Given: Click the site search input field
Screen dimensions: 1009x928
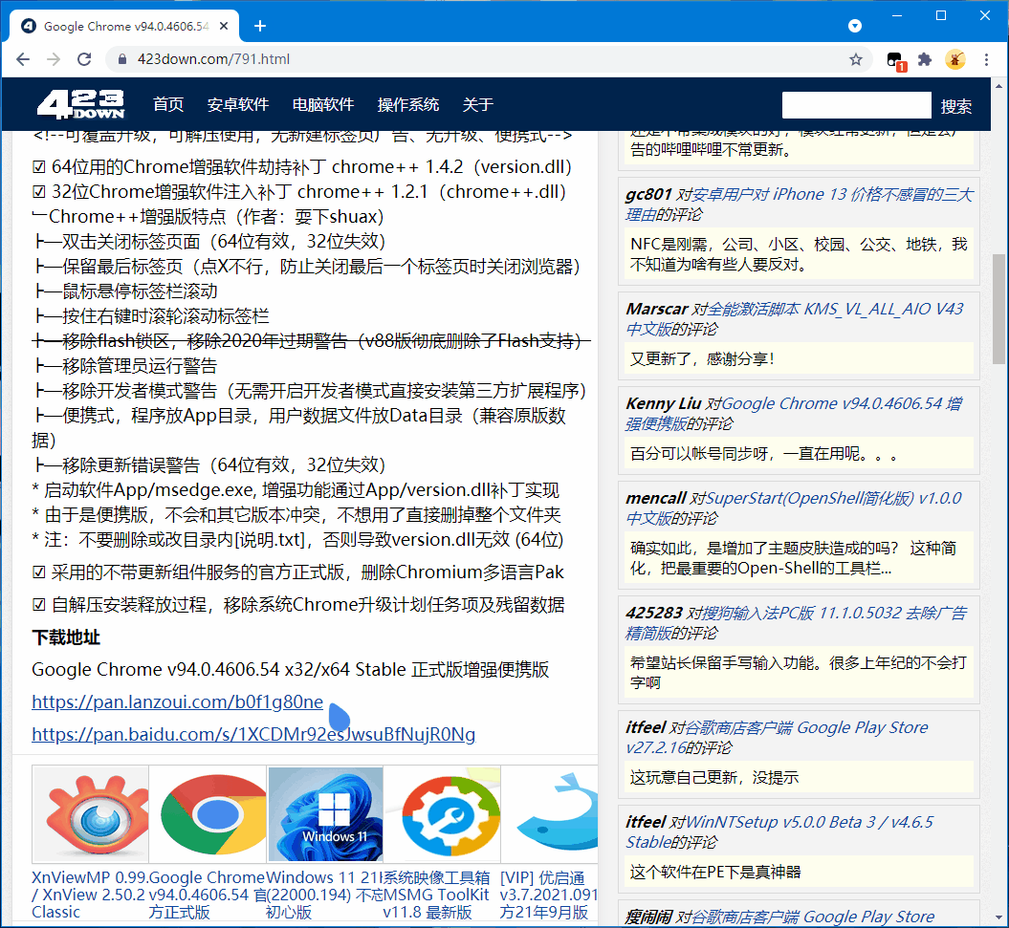Looking at the screenshot, I should [856, 105].
